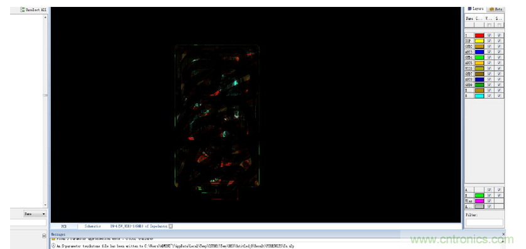The image size is (526, 249).
Task: Switch to the PCB tab
Action: (x=63, y=226)
